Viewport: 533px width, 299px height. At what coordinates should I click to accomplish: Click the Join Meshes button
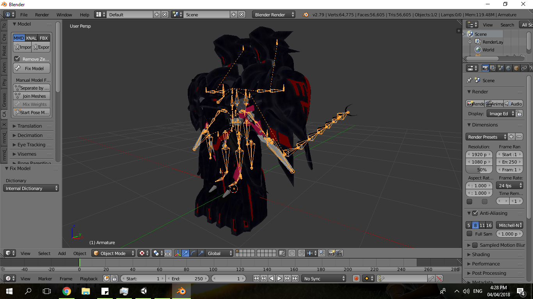[32, 96]
